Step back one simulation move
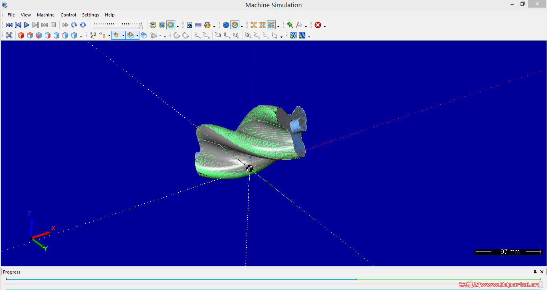This screenshot has height=290, width=547. 18,25
